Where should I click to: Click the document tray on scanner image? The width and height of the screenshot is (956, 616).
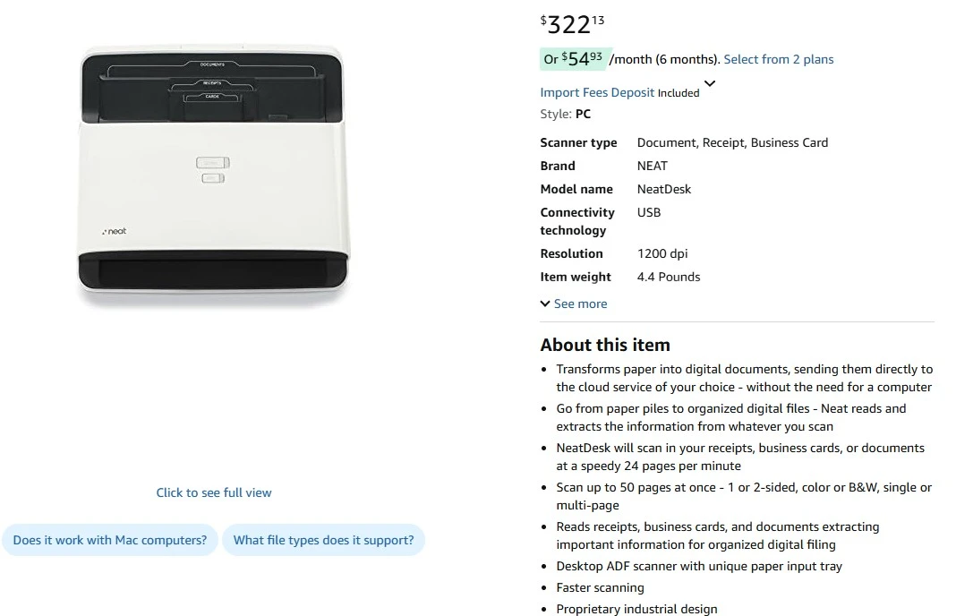[211, 87]
